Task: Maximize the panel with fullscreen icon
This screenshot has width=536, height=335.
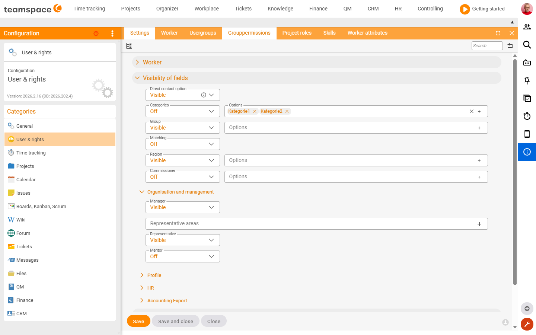Action: click(498, 33)
